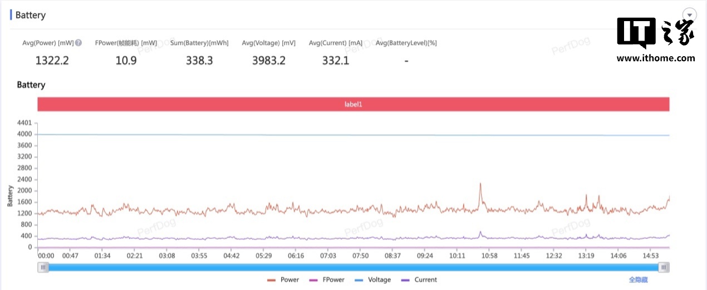Viewport: 707px width, 290px height.
Task: Hide the Current line via the legend
Action: 419,280
